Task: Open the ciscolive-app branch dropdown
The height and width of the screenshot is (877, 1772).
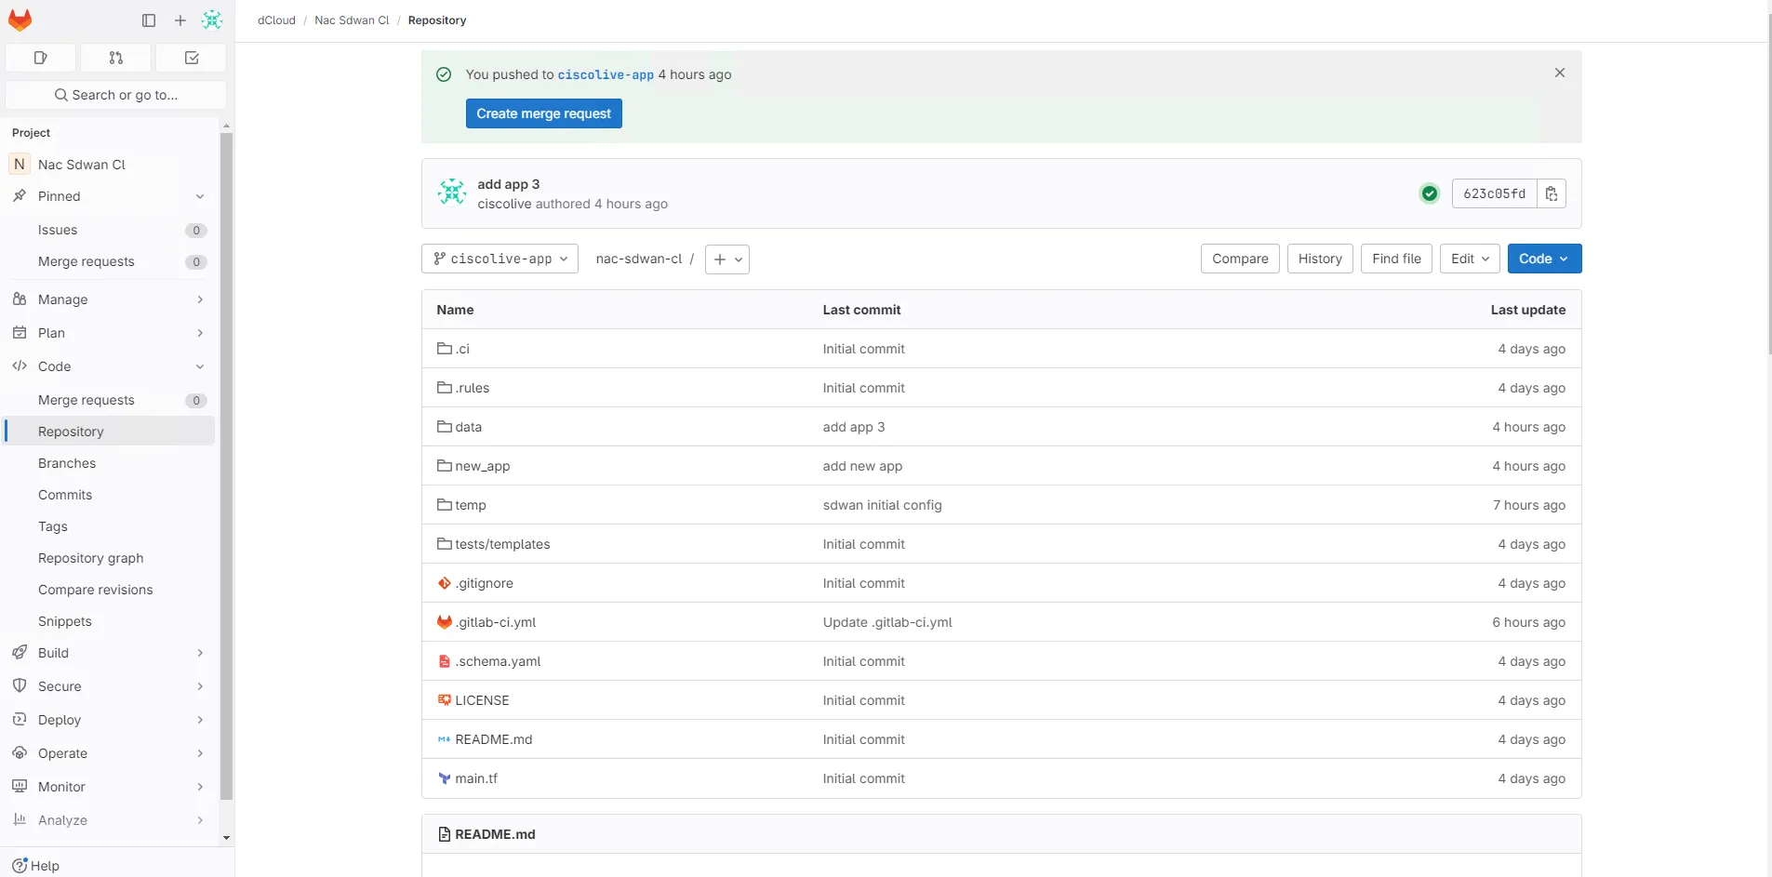Action: click(500, 259)
